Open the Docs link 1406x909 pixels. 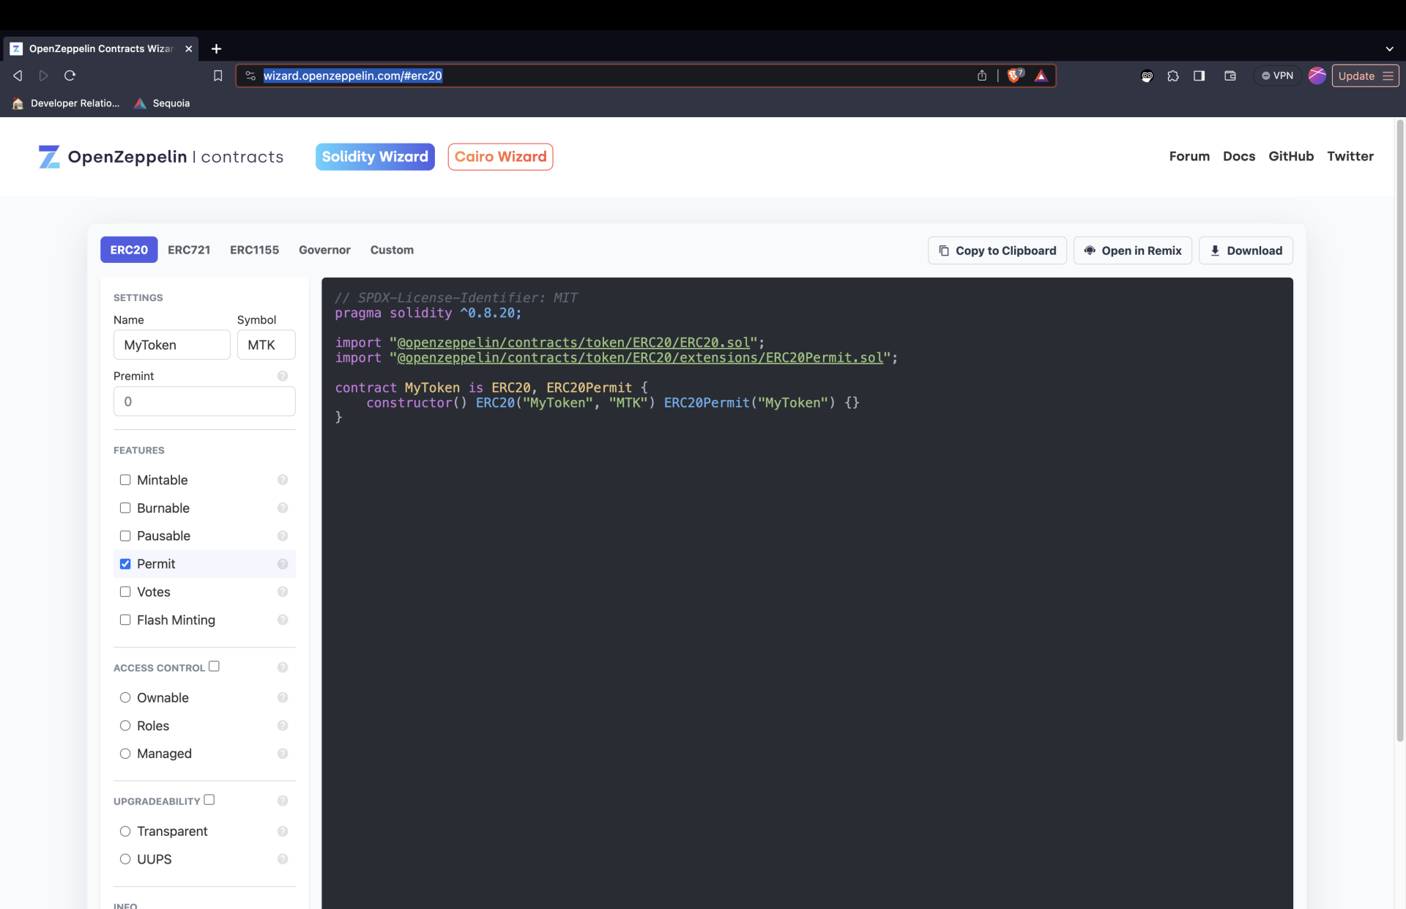tap(1239, 156)
